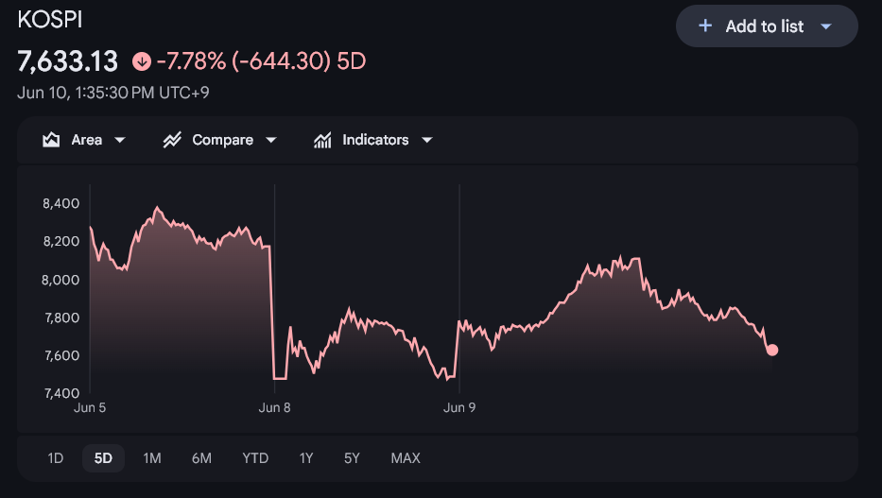
Task: Open the Add to list dropdown arrow
Action: point(825,26)
